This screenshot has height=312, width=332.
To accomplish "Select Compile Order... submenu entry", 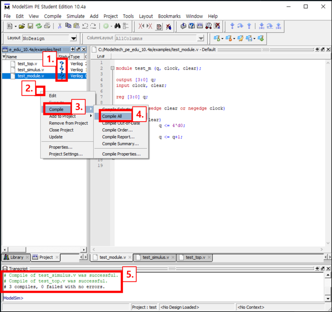I will 117,130.
